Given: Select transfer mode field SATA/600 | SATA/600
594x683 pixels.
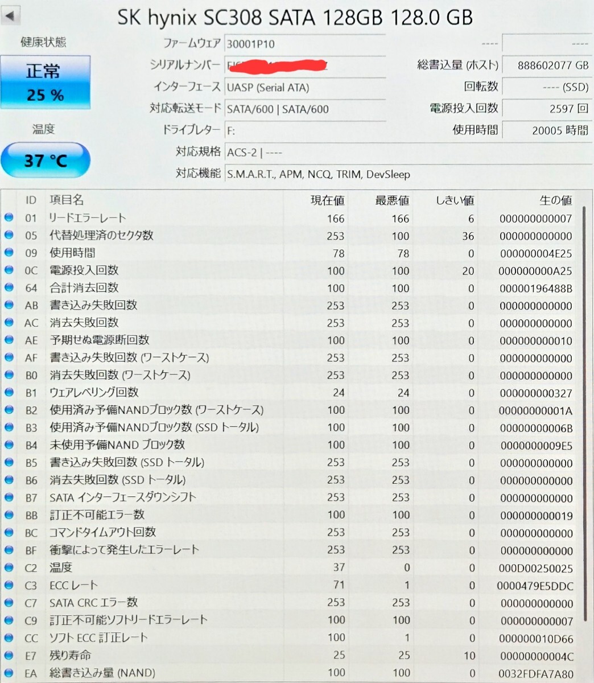Looking at the screenshot, I should point(305,109).
